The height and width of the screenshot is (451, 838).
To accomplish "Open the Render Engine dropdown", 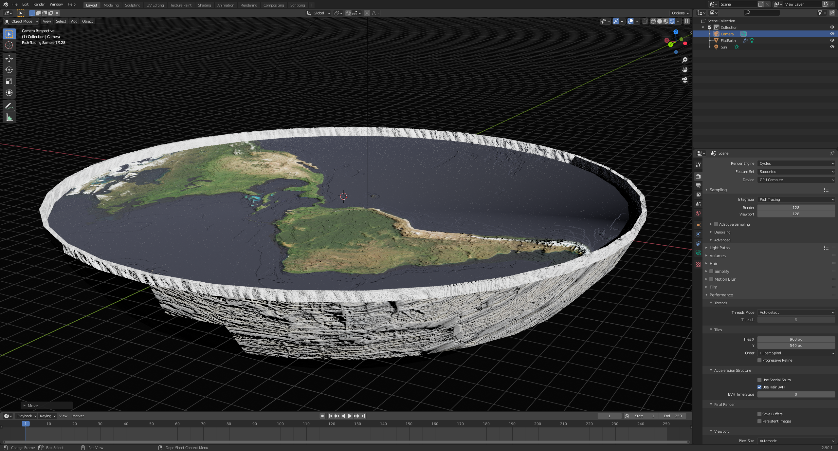I will [796, 163].
